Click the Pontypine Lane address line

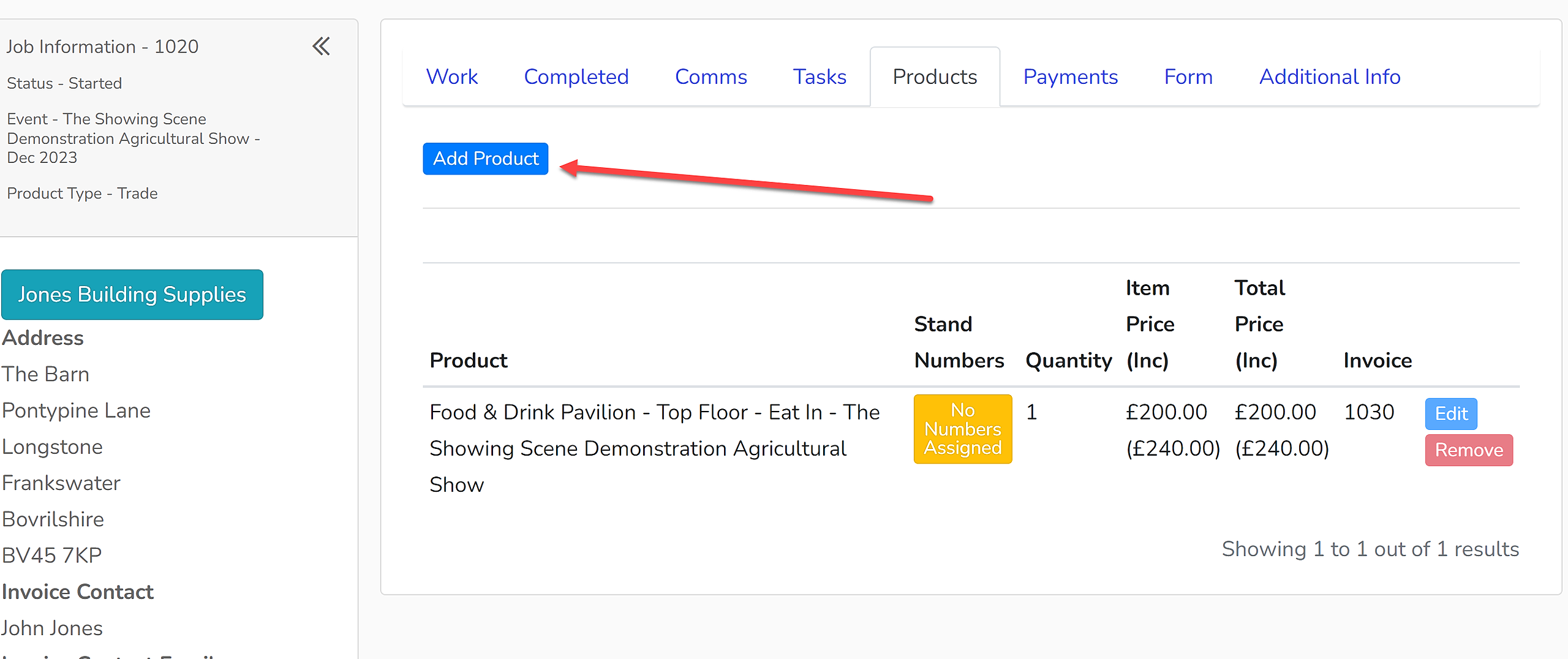point(76,410)
